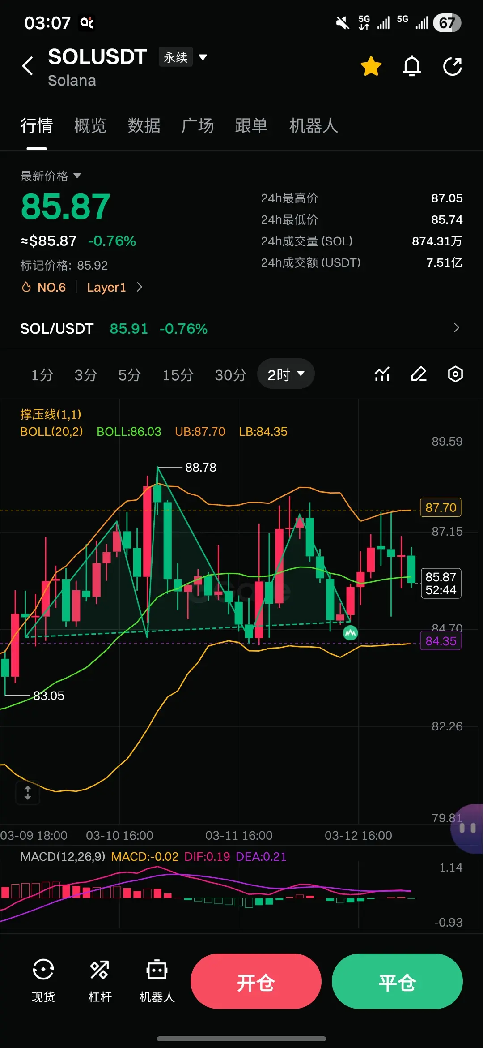Tap the floating purple assistant bubble
This screenshot has height=1048, width=483.
[x=468, y=828]
